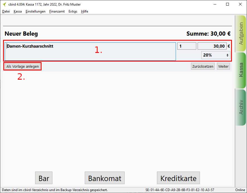Click the quantity field showing 1
Image resolution: width=247 pixels, height=193 pixels.
tap(187, 46)
